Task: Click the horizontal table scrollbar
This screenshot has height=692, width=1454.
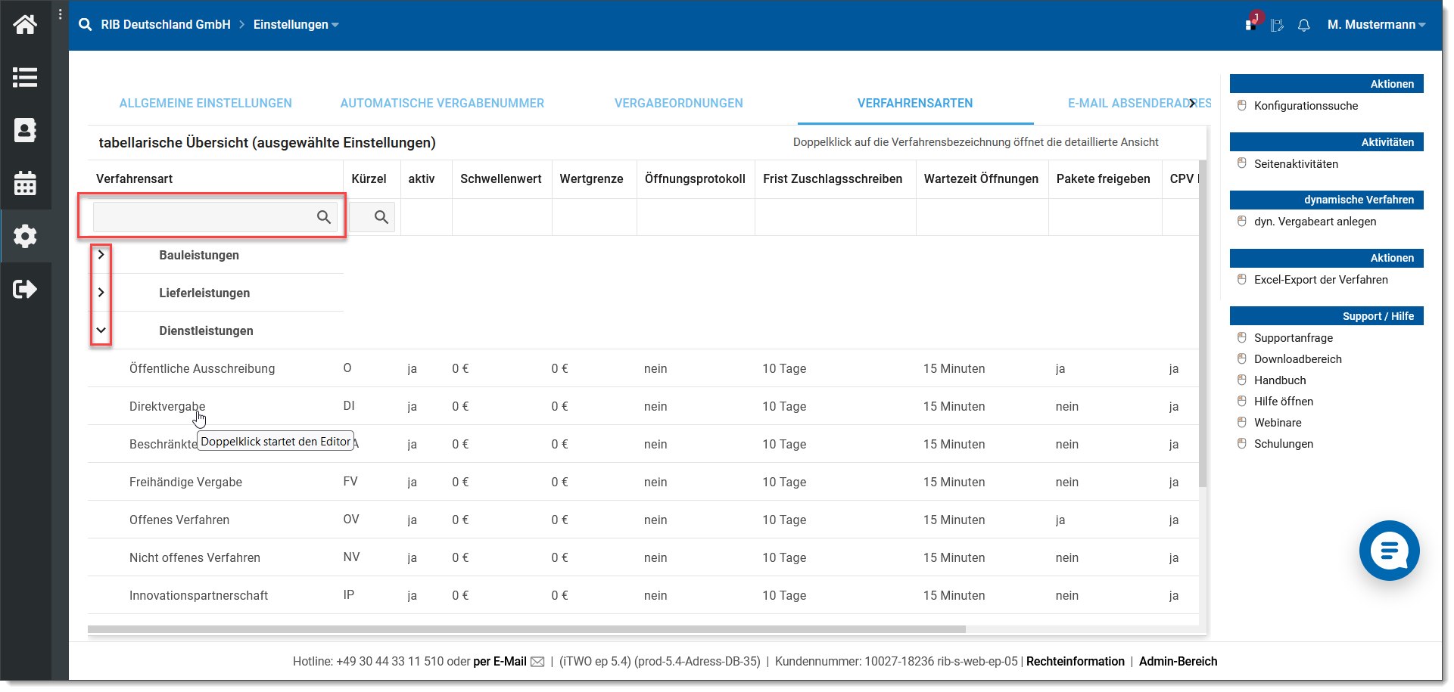Action: (527, 629)
